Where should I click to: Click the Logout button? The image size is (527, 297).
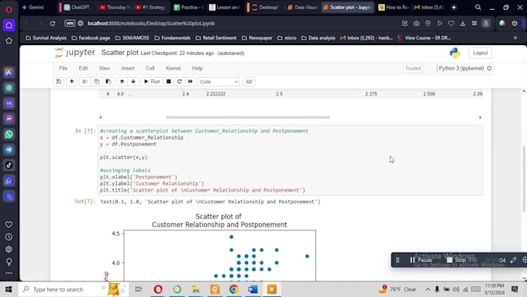pyautogui.click(x=480, y=54)
